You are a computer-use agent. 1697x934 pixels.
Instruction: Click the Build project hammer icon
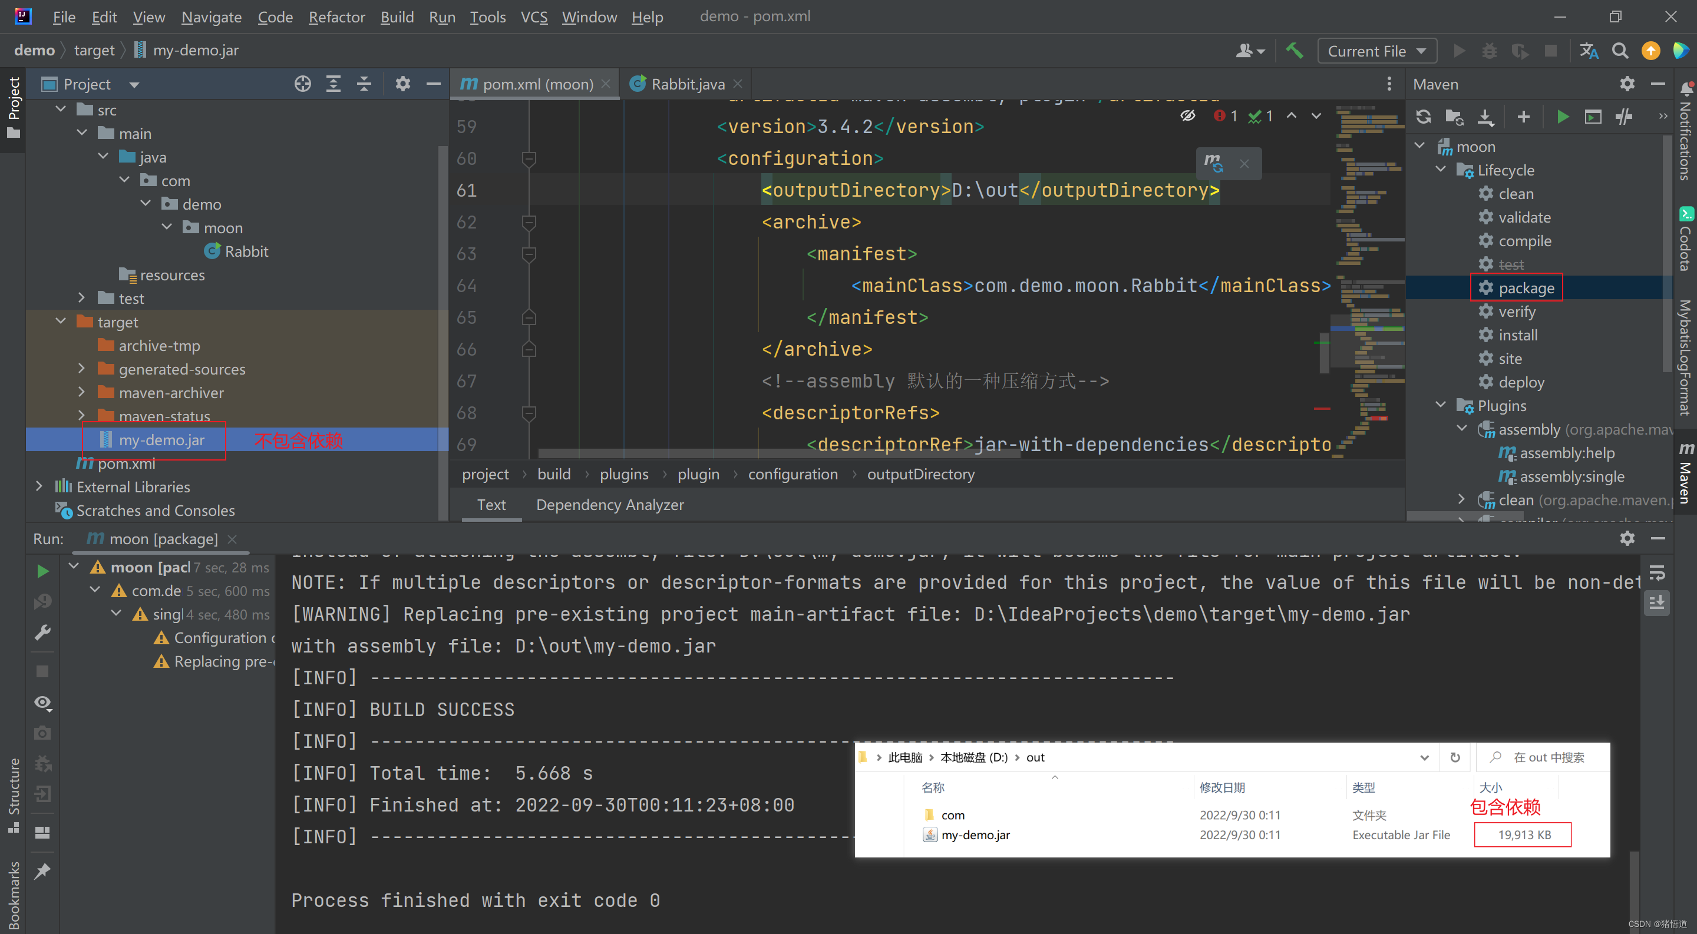click(x=1294, y=51)
